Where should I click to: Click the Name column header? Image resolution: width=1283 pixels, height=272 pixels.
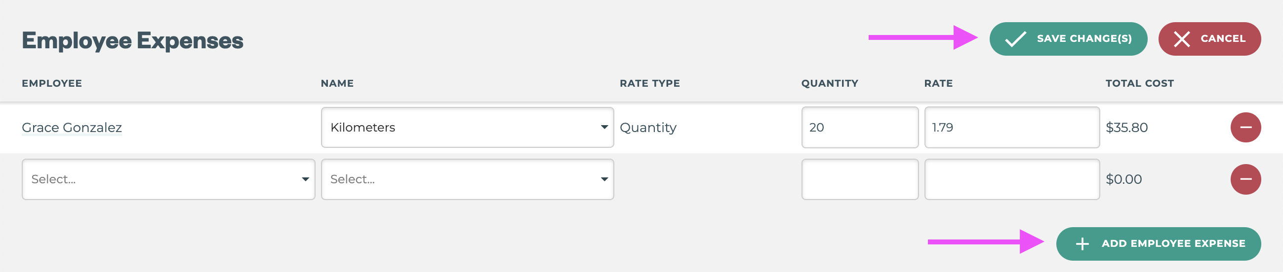[337, 84]
